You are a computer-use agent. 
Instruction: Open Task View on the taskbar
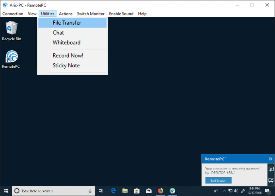pos(101,191)
